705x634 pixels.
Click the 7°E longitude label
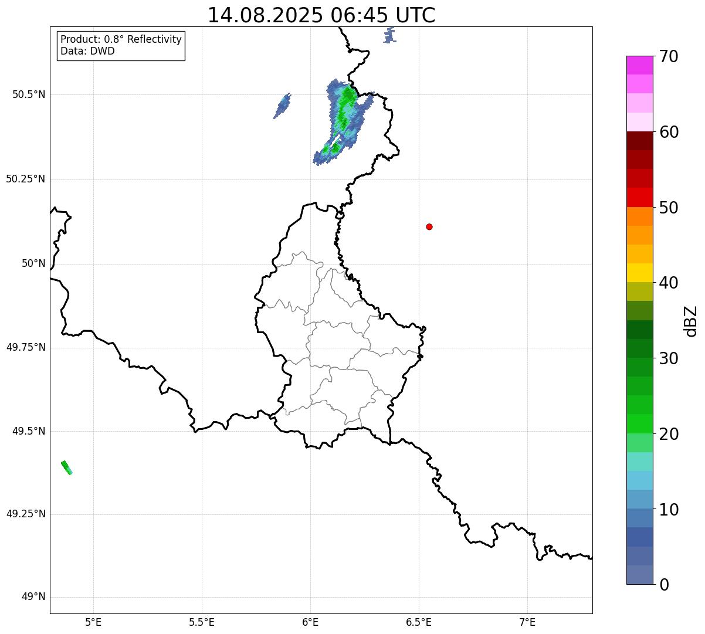click(528, 622)
